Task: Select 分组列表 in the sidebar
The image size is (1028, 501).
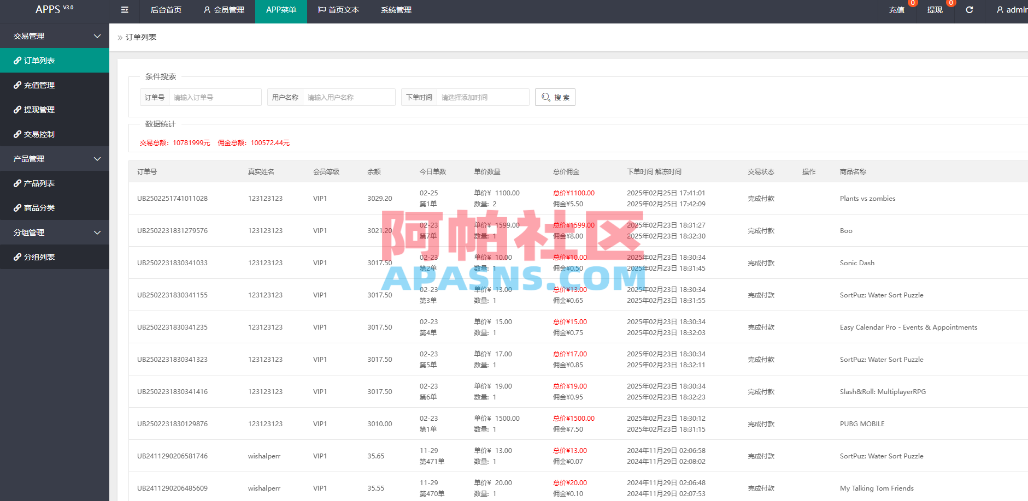Action: tap(38, 257)
